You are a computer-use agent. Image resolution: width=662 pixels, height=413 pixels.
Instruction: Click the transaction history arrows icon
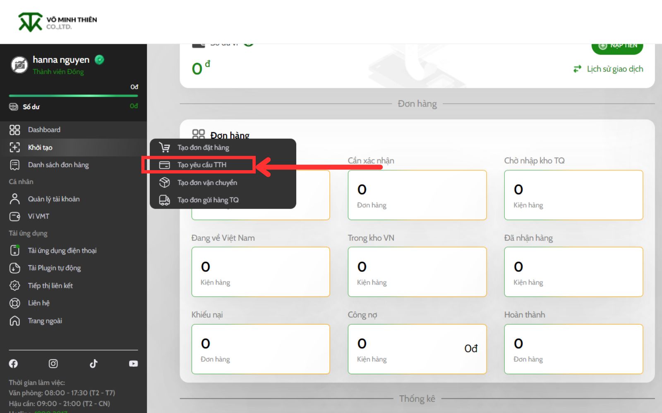(x=577, y=69)
